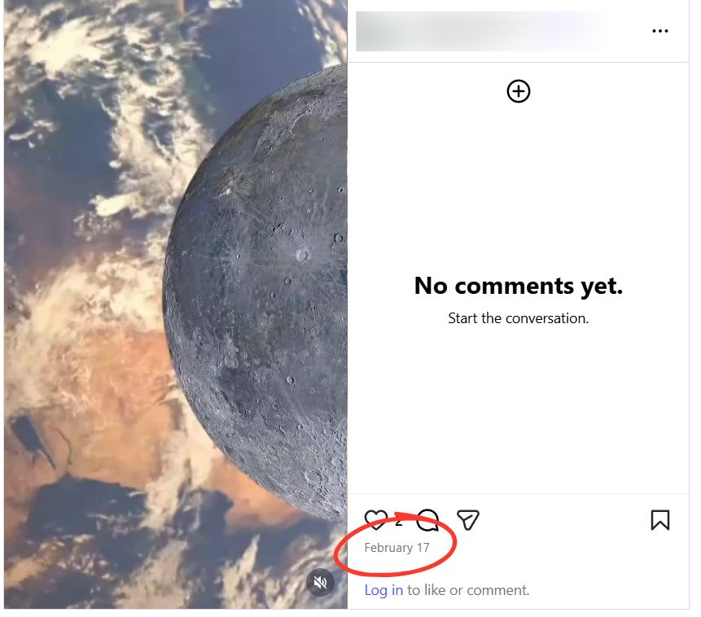Select the Start the conversation text
Screen dimensions: 701x617
[518, 318]
